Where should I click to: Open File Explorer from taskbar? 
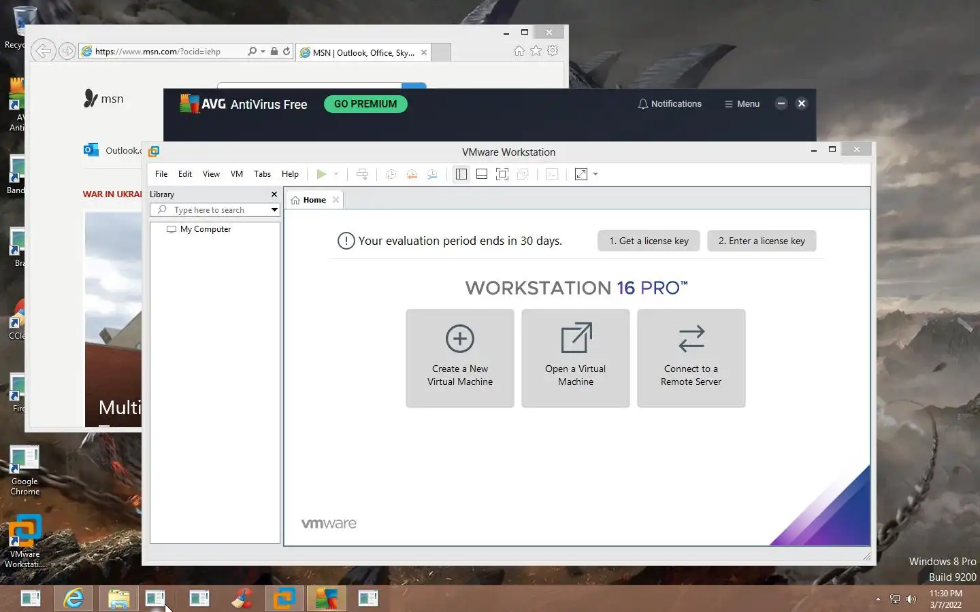(118, 598)
